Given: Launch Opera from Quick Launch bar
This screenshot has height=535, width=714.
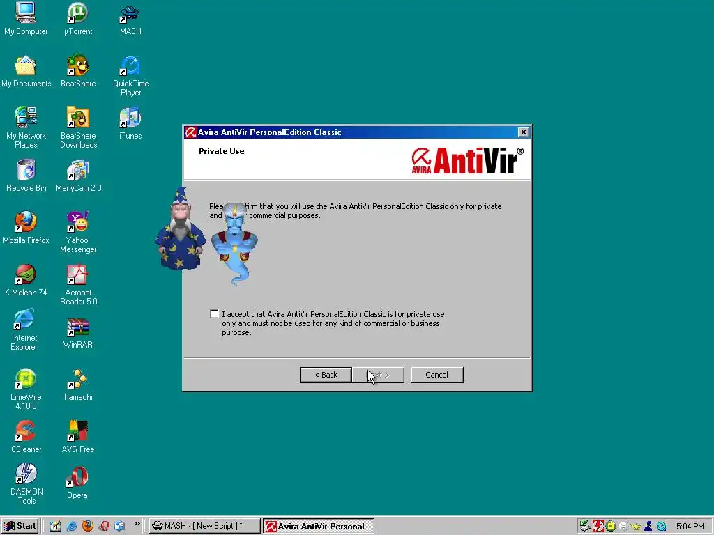Looking at the screenshot, I should (104, 526).
